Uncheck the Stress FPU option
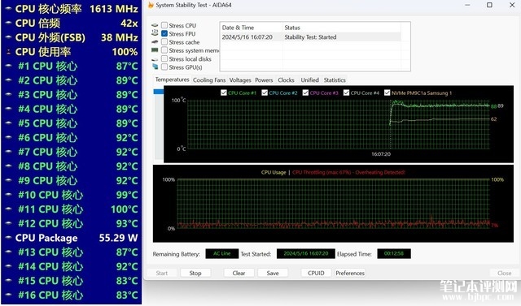Screen dimensions: 521x306 pos(164,33)
